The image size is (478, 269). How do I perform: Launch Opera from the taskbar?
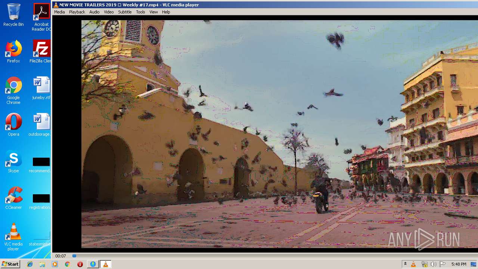(x=80, y=264)
